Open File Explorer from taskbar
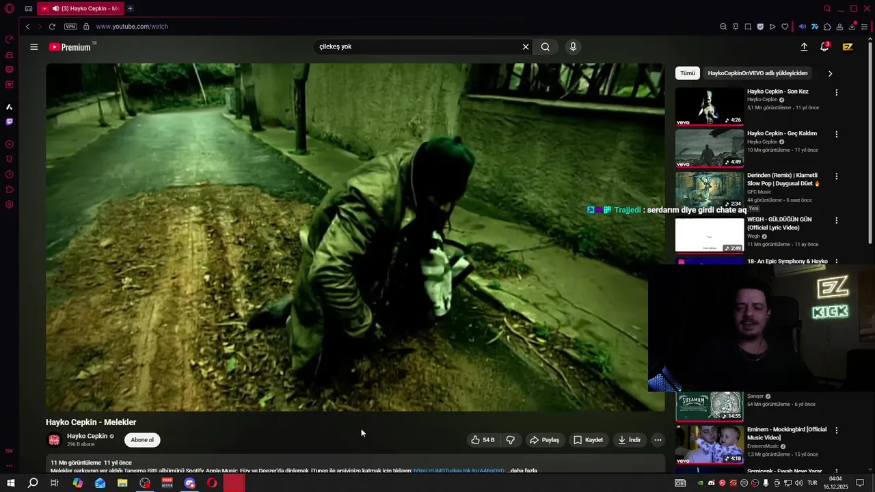 (122, 483)
